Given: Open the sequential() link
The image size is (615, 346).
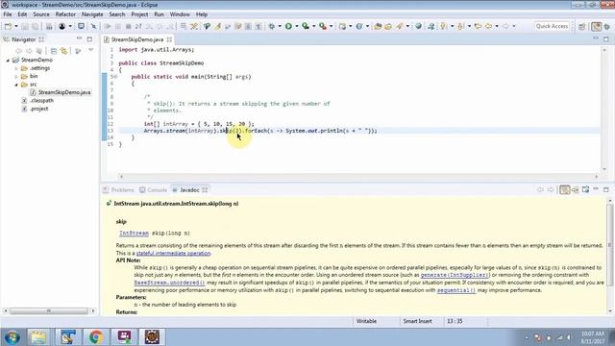Looking at the screenshot, I should (x=456, y=290).
